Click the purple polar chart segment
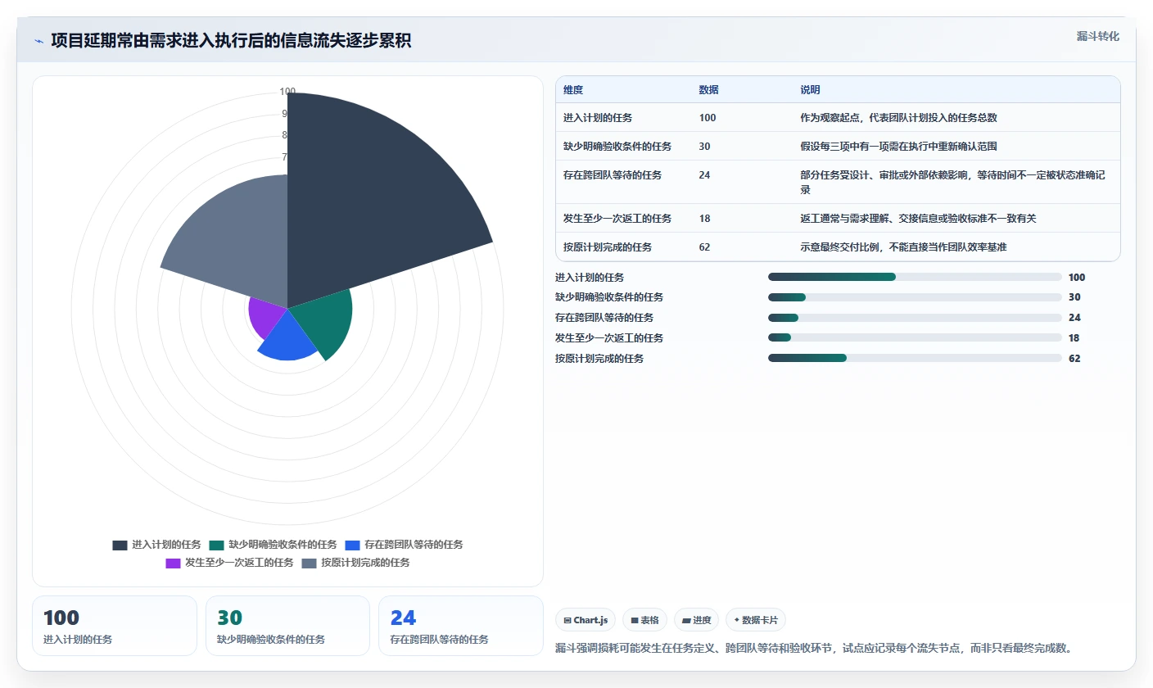 (x=266, y=318)
